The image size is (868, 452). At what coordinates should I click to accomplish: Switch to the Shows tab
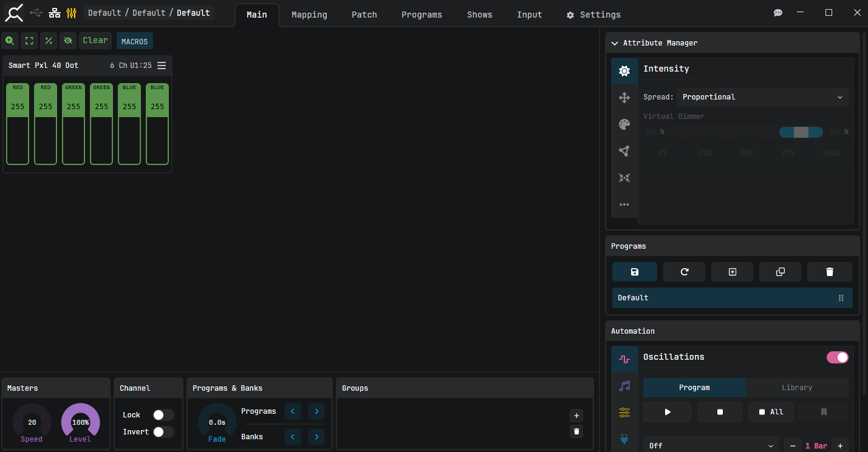click(x=480, y=15)
